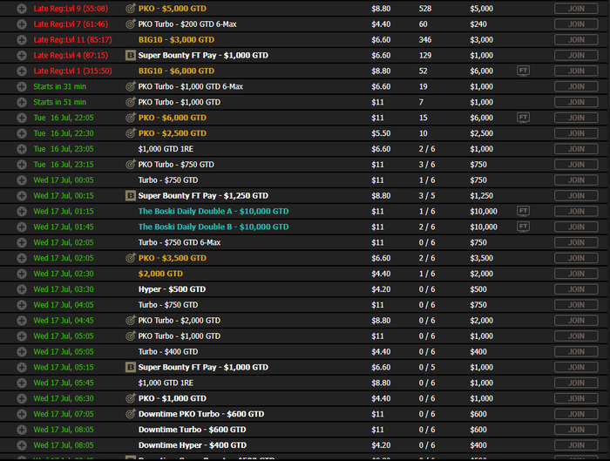610x461 pixels.
Task: Click Late Reg:Lvl 7 (61:46) status text
Action: (x=71, y=24)
